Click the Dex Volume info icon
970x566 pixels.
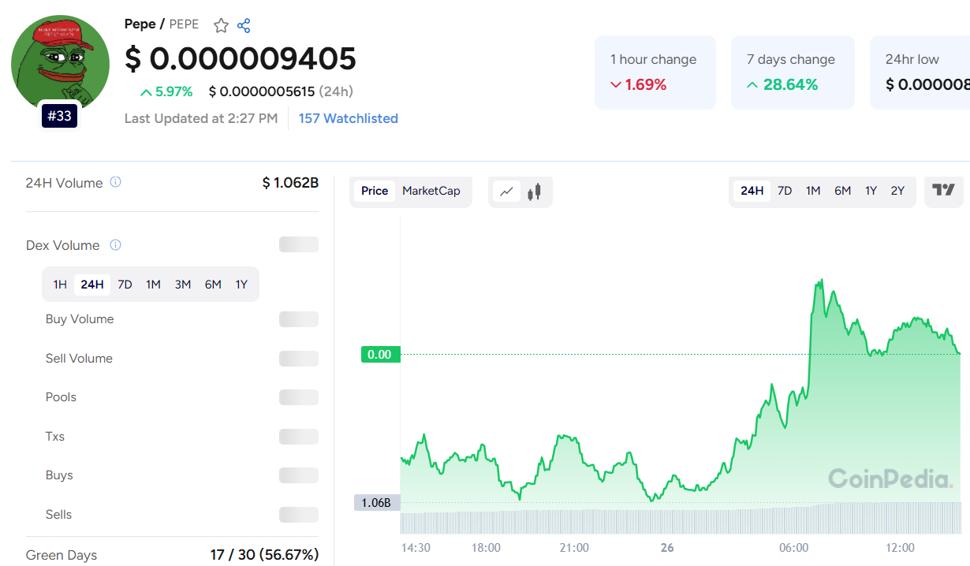pos(115,244)
